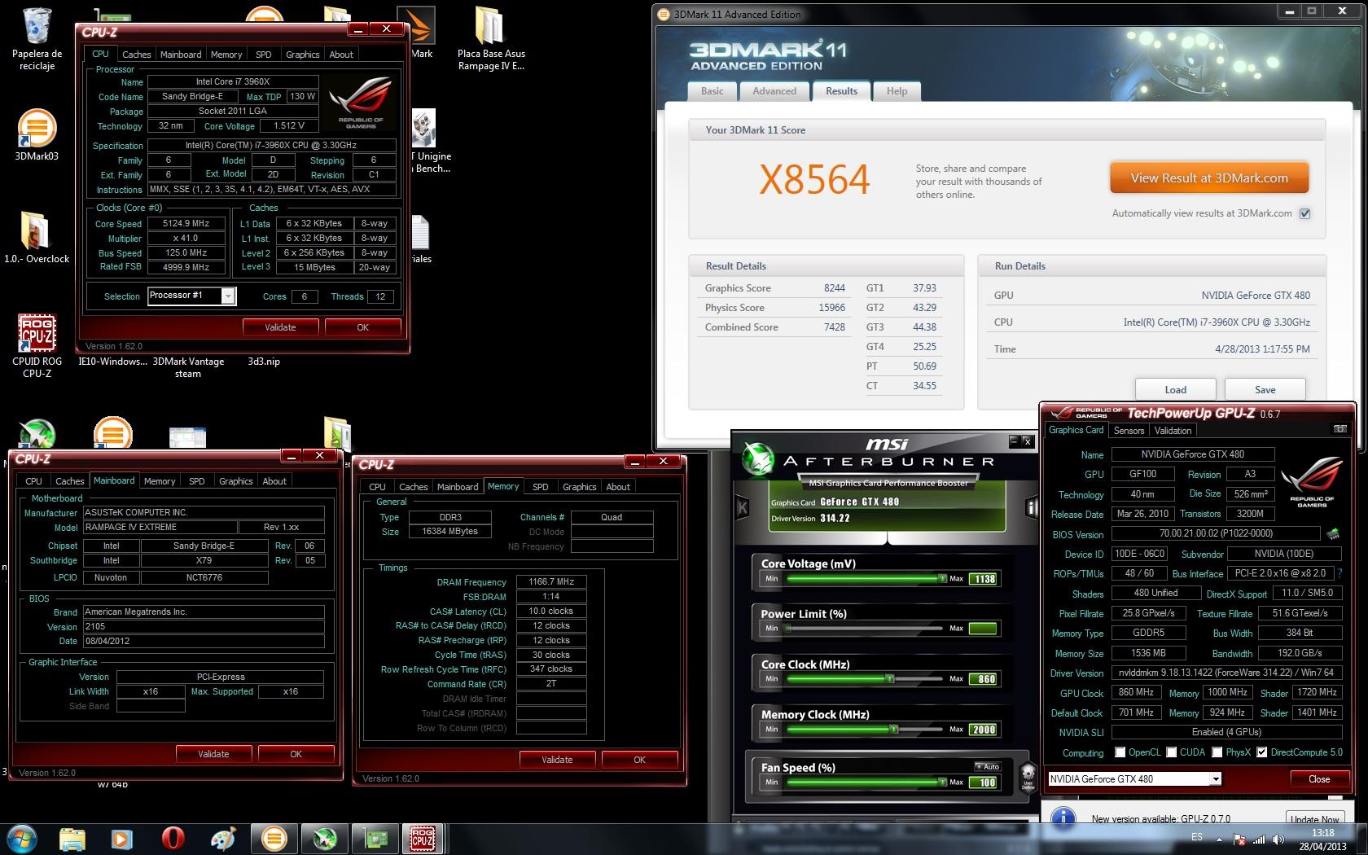Click the MSI Afterburner logo emblem
Image resolution: width=1368 pixels, height=855 pixels.
point(757,458)
